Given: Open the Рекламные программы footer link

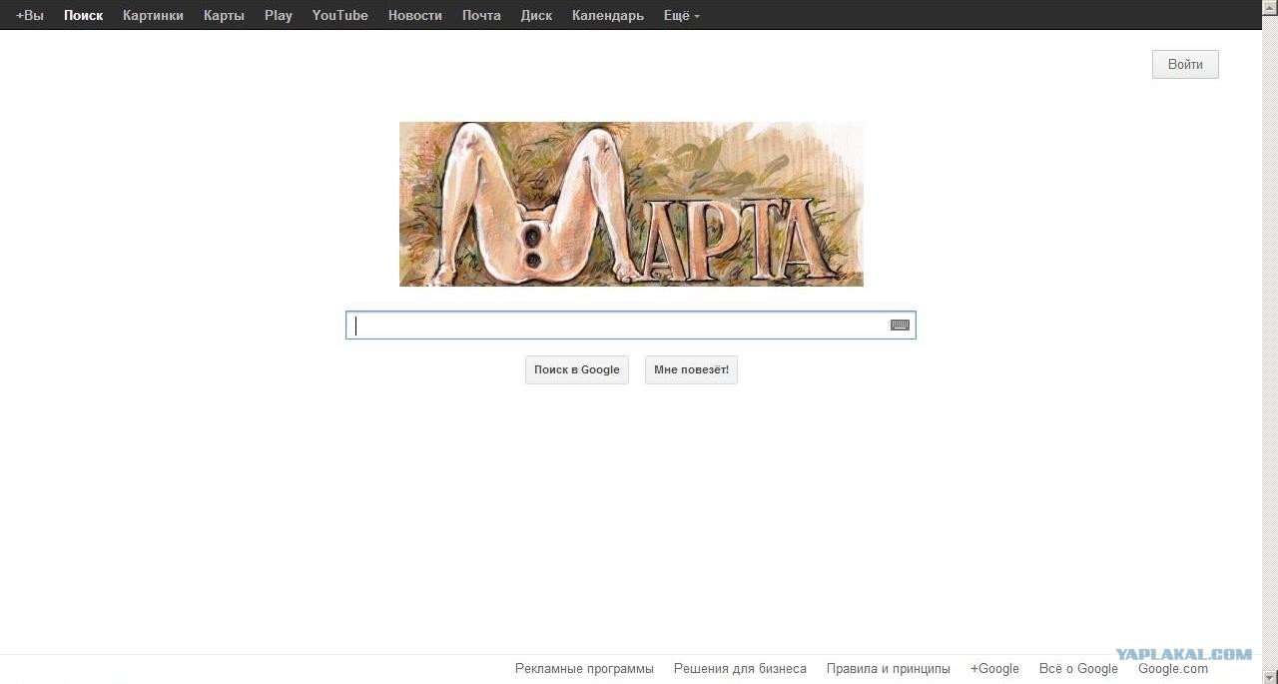Looking at the screenshot, I should pyautogui.click(x=584, y=669).
